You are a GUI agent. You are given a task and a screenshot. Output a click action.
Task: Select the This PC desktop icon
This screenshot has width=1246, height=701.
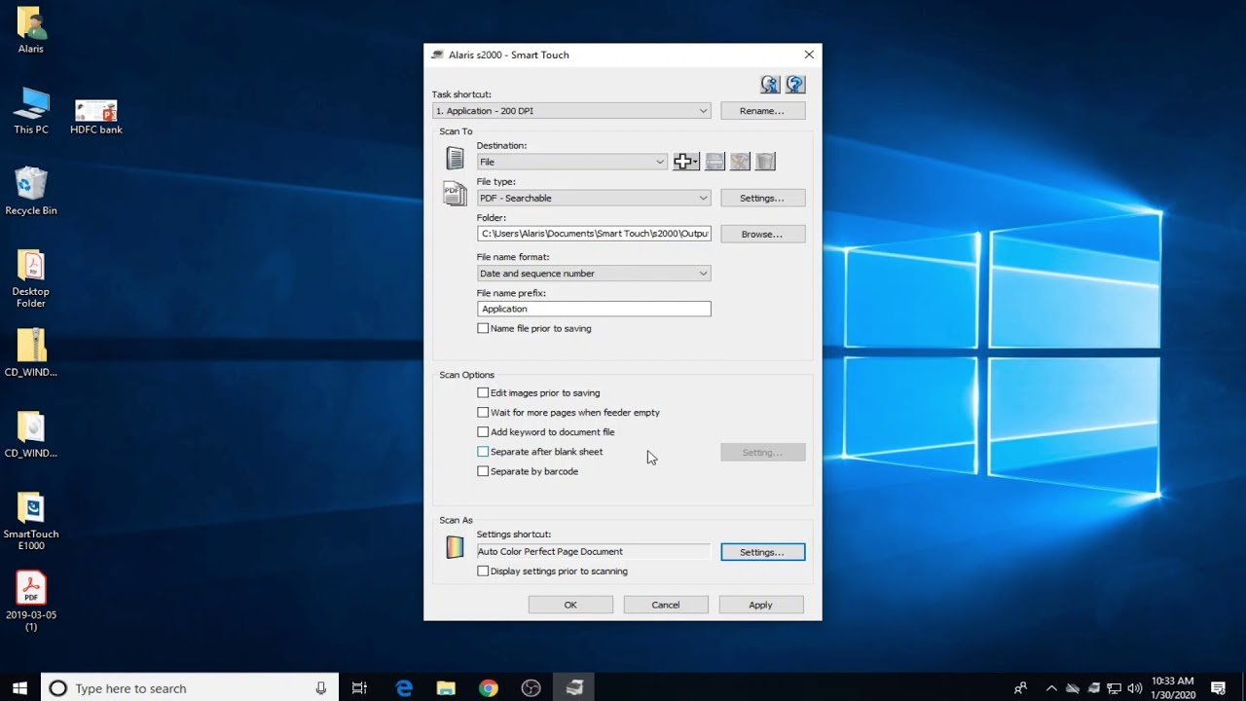click(x=31, y=111)
